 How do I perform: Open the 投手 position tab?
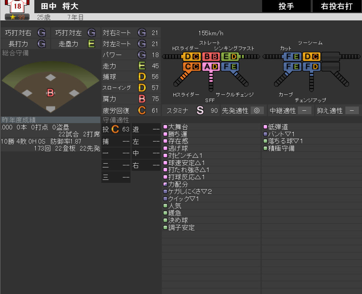click(x=286, y=6)
